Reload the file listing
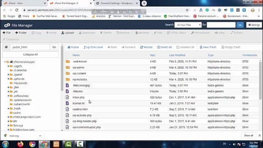The height and width of the screenshot is (148, 263). pyautogui.click(x=146, y=47)
